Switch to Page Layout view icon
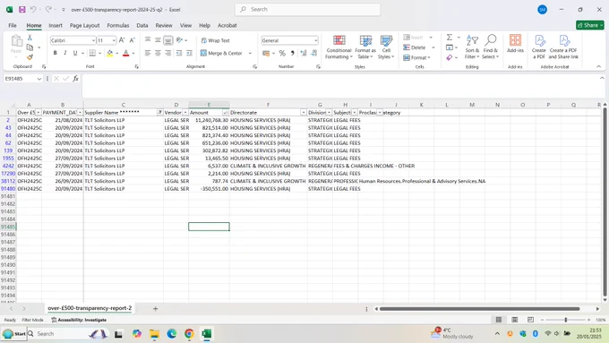This screenshot has width=609, height=343. (x=515, y=320)
